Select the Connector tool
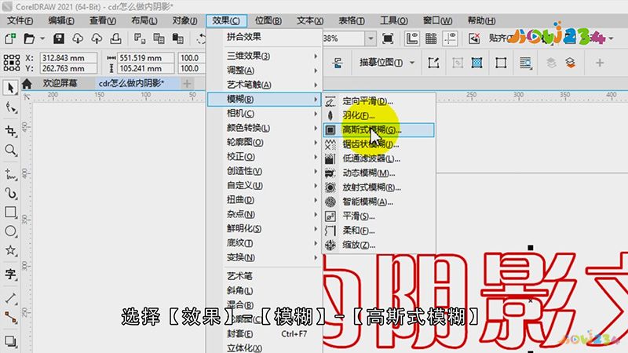The width and height of the screenshot is (628, 353). click(x=10, y=318)
